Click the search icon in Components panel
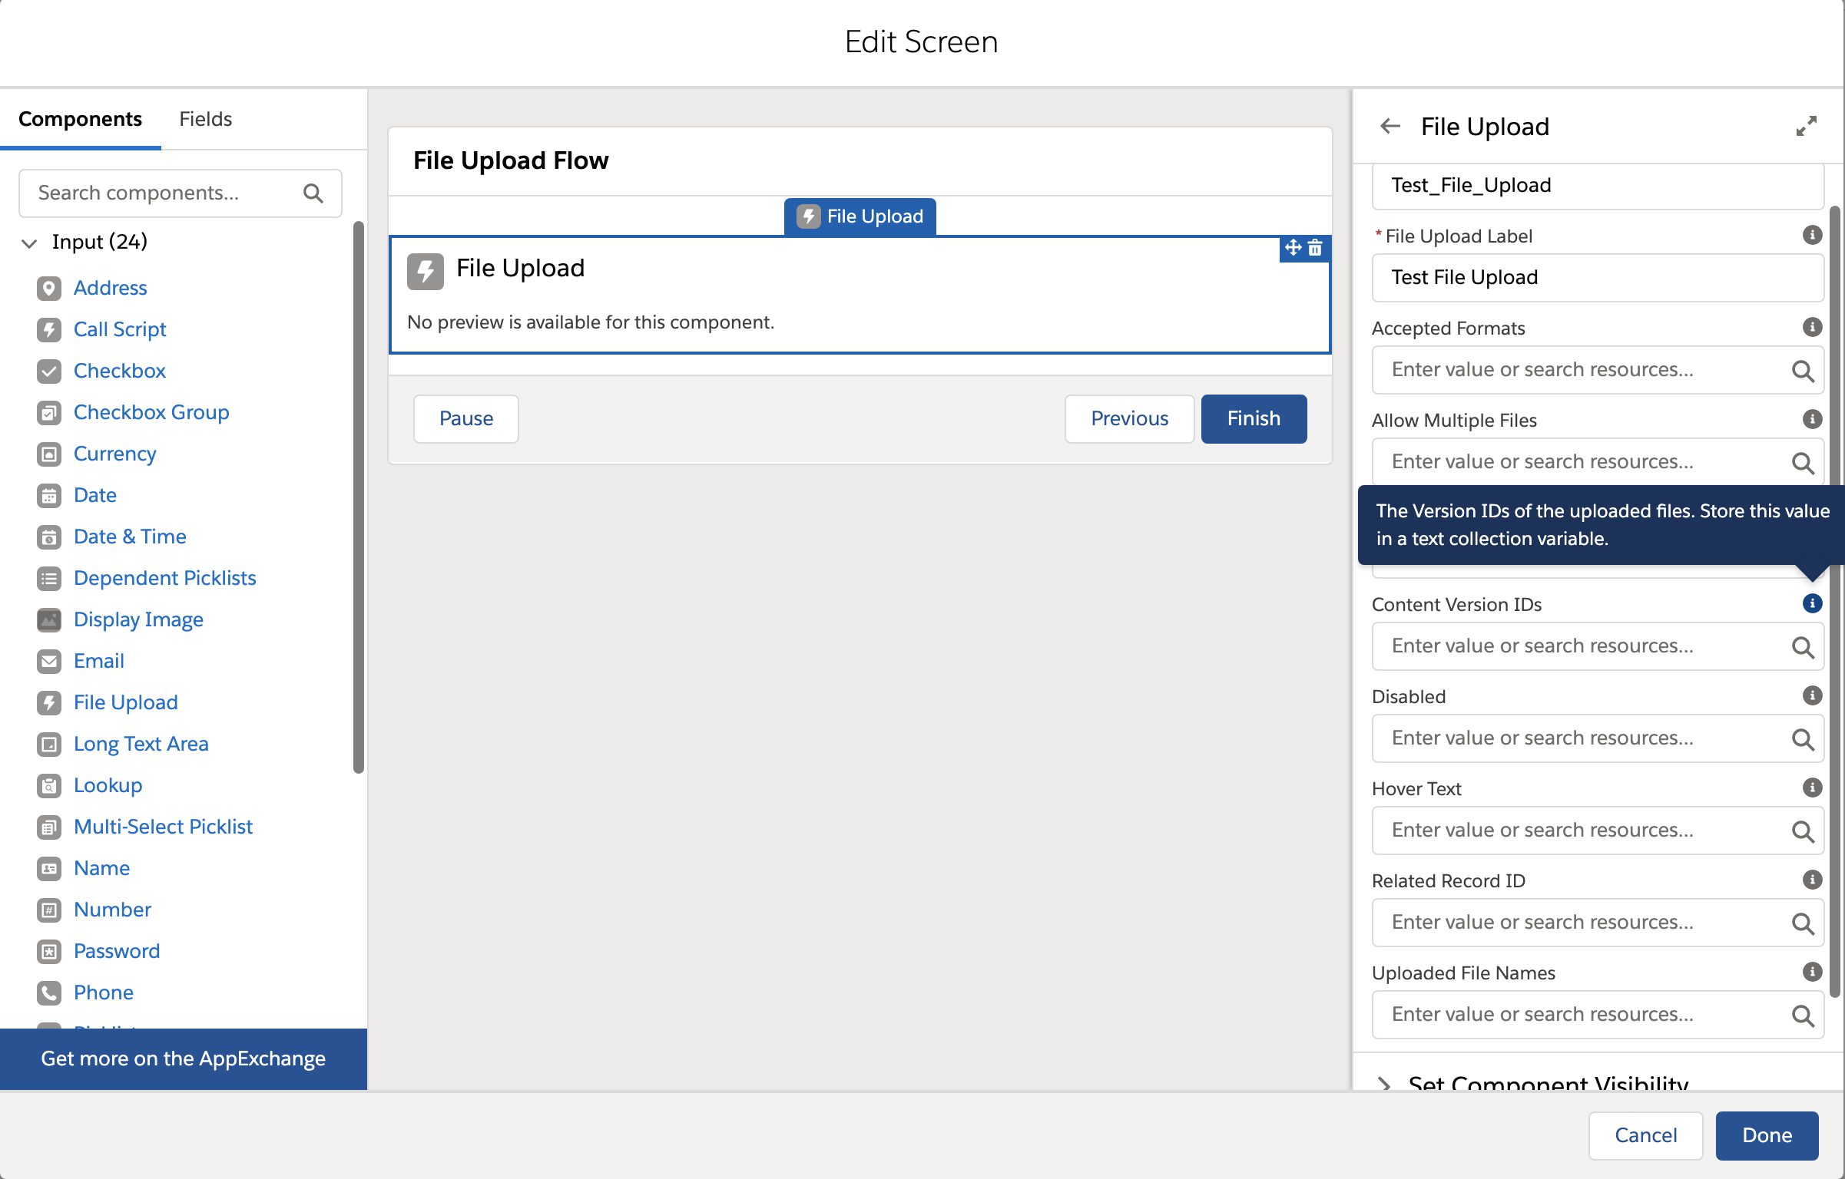 pyautogui.click(x=313, y=193)
